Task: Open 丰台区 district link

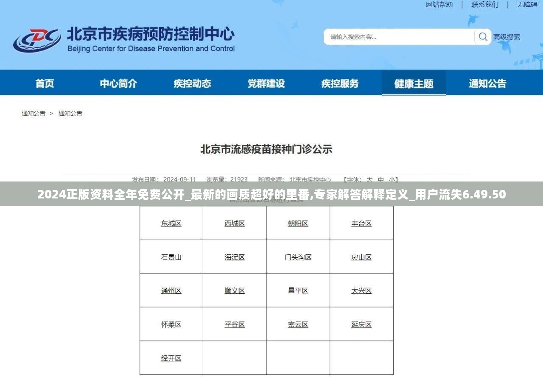Action: (x=361, y=223)
